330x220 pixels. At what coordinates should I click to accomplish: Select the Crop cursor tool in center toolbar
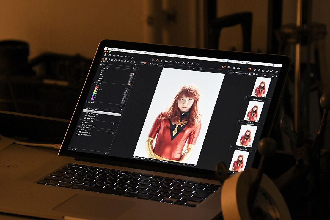click(166, 61)
